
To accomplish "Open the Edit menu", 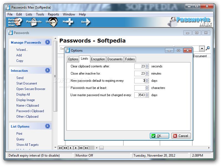I will 19,14.
